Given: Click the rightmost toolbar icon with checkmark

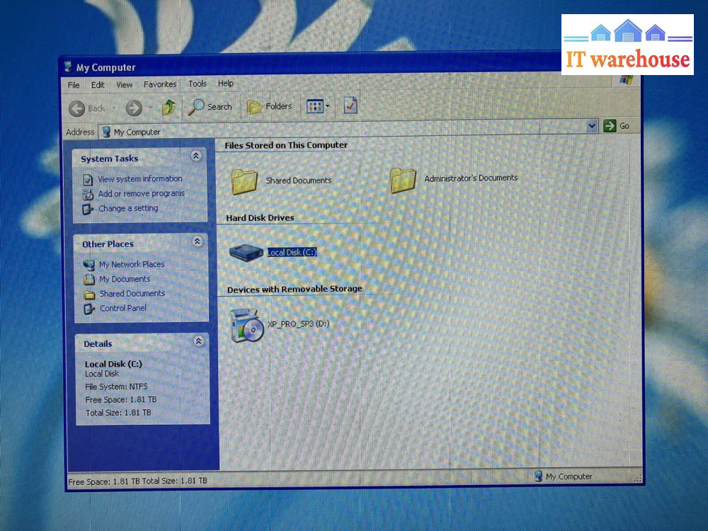Looking at the screenshot, I should 350,106.
